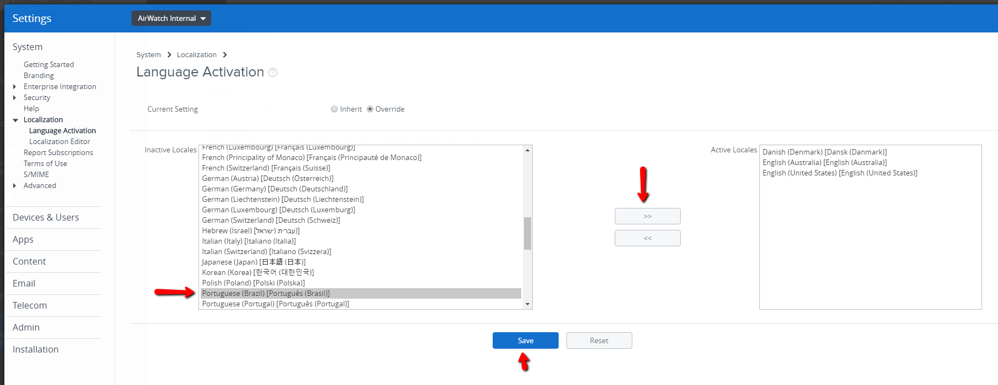This screenshot has width=998, height=385.
Task: Click the Reset button
Action: pyautogui.click(x=599, y=340)
